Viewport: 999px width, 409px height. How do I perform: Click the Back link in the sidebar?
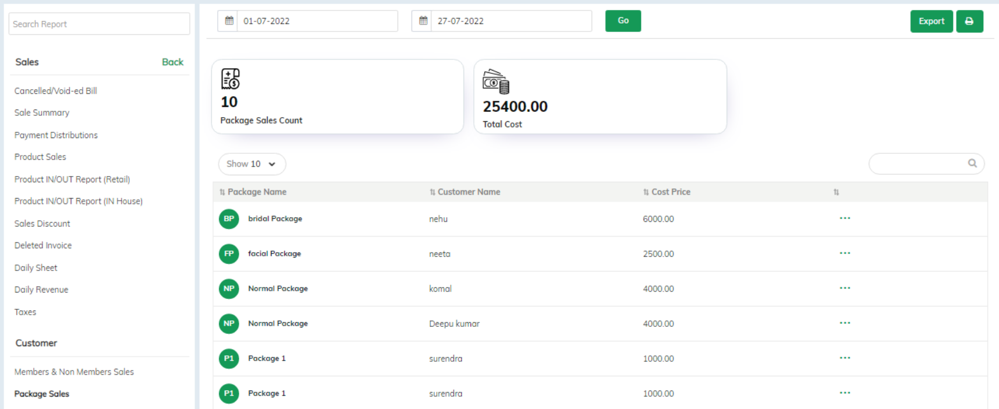[x=172, y=62]
